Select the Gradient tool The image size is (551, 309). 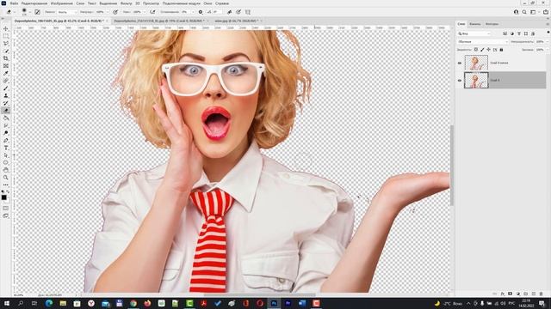click(x=6, y=118)
